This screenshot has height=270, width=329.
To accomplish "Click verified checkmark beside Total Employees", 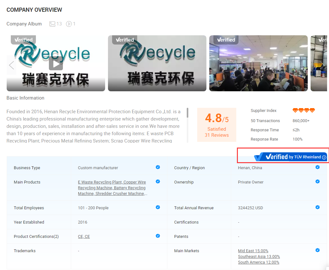I will pyautogui.click(x=158, y=207).
